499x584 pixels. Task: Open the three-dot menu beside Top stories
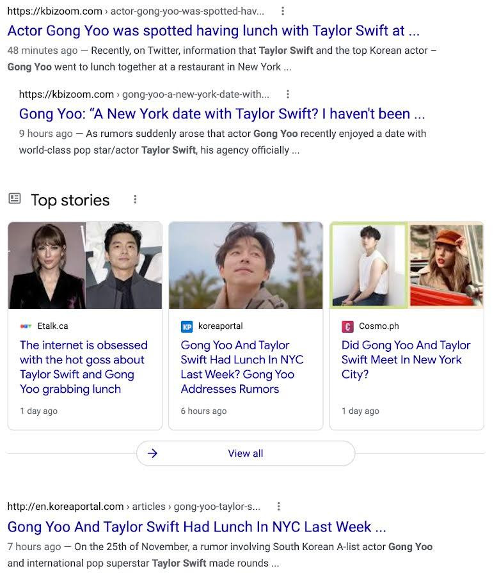point(135,199)
